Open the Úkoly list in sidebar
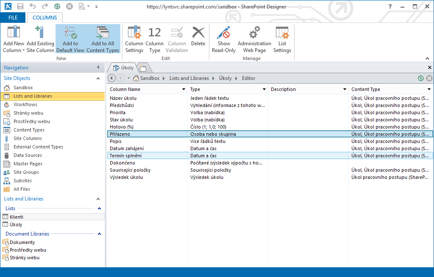 (x=53, y=225)
